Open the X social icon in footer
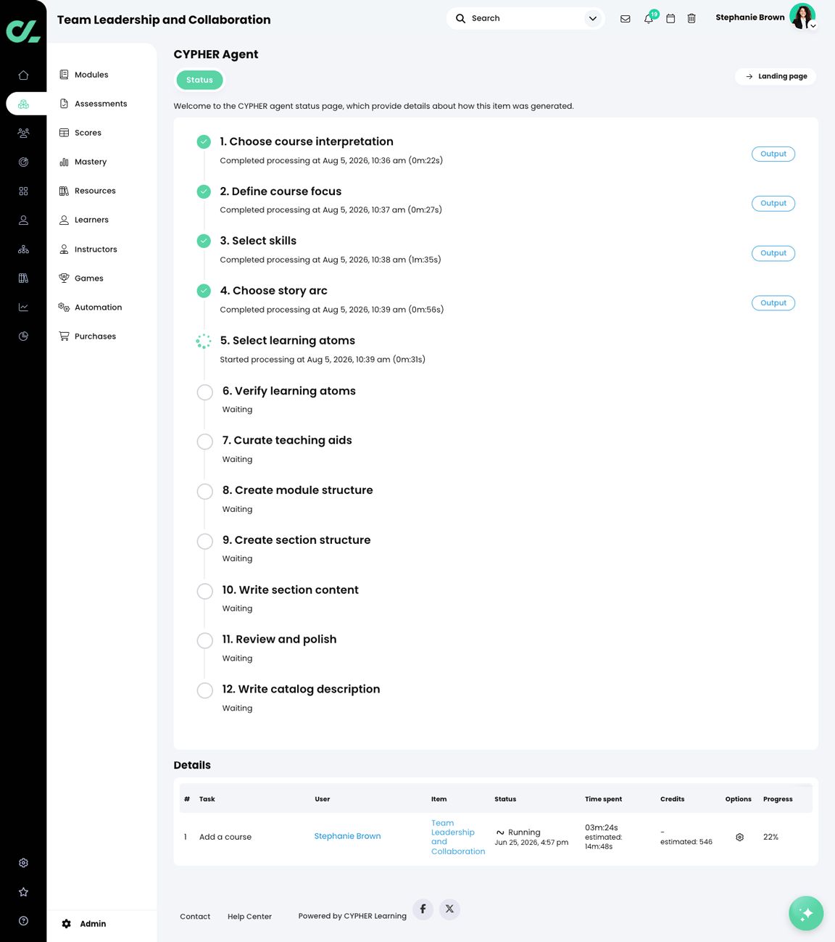835x942 pixels. point(449,909)
